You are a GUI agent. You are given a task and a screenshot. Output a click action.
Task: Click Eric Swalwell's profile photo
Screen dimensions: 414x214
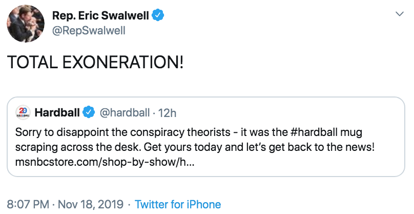tap(24, 24)
